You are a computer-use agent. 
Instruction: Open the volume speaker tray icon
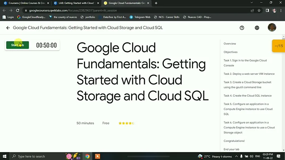[x=252, y=156]
